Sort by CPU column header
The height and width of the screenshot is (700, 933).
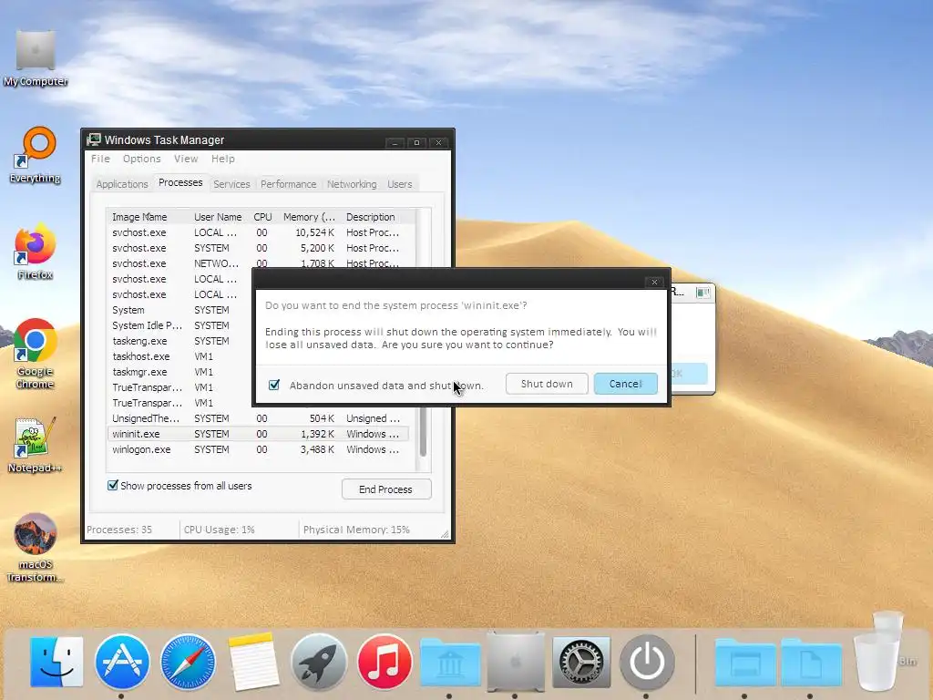tap(262, 217)
